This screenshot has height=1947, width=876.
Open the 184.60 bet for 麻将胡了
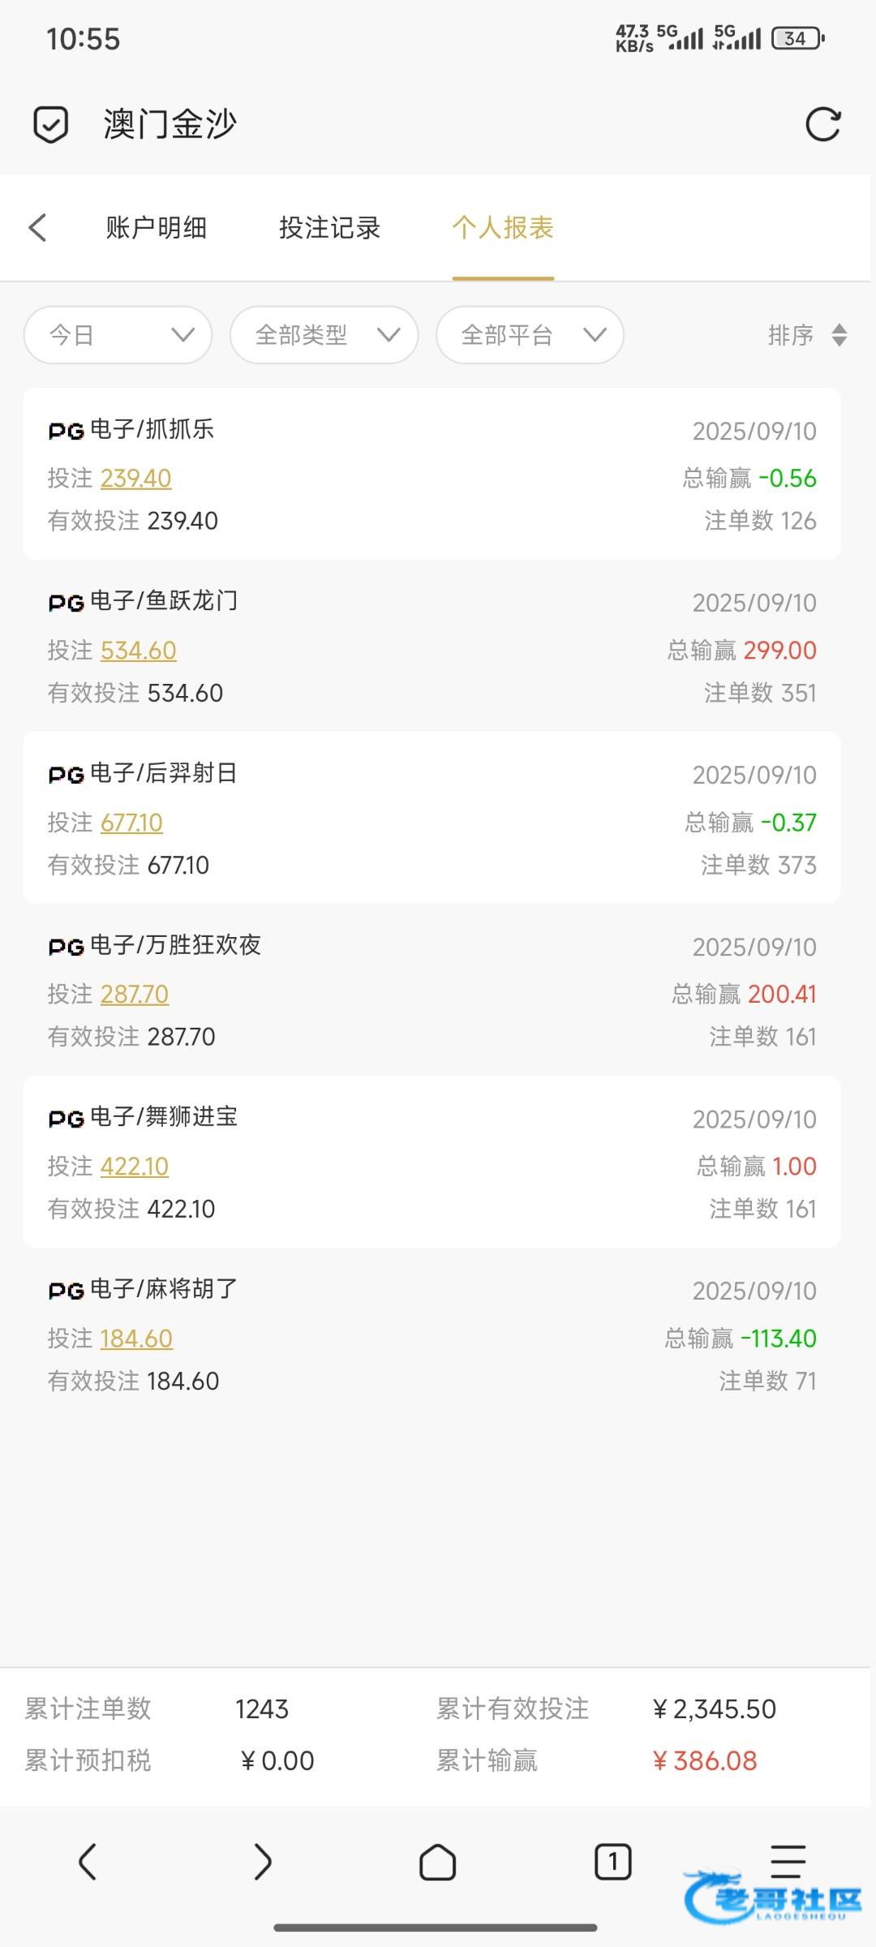coord(136,1339)
